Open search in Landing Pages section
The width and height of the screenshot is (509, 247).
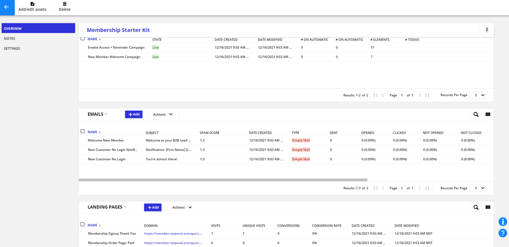point(476,207)
